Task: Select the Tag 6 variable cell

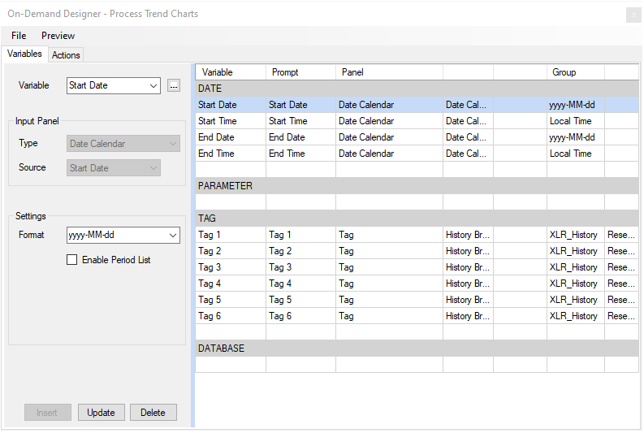Action: [x=231, y=316]
